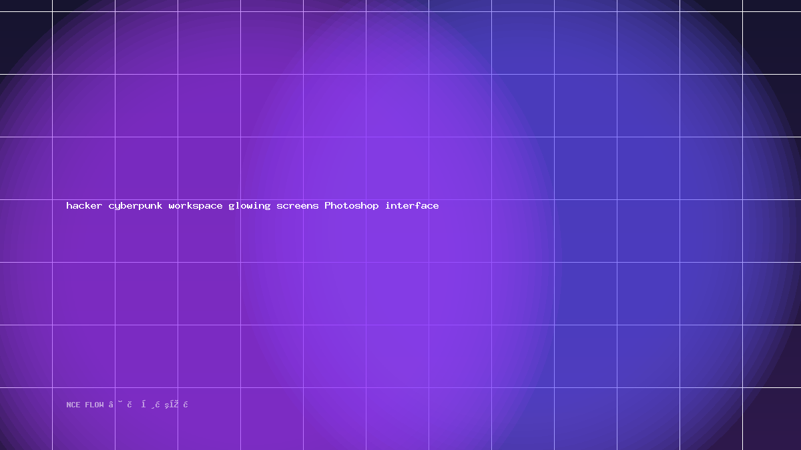Click the grid cell directly below "Photoshop"
Viewport: 801px width, 450px height.
coord(334,293)
